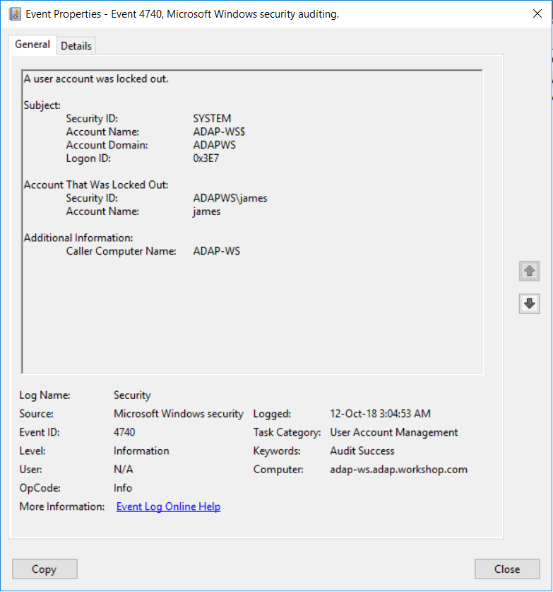Screen dimensions: 553x592
Task: Close the Event Properties window with X
Action: pyautogui.click(x=537, y=13)
